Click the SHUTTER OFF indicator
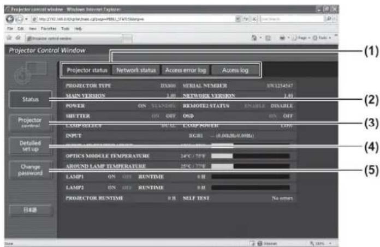The width and height of the screenshot is (380, 247). pos(170,116)
